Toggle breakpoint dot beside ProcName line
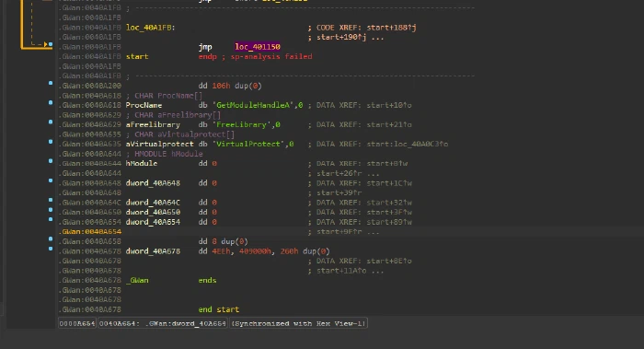644x349 pixels. 51,102
